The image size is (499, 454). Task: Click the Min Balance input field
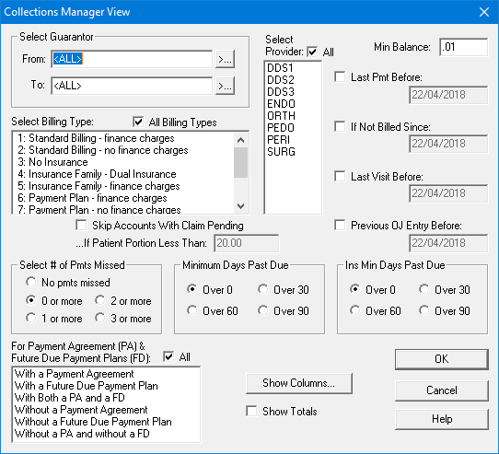click(463, 47)
